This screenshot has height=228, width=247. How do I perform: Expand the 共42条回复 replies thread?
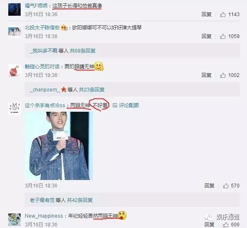80,200
